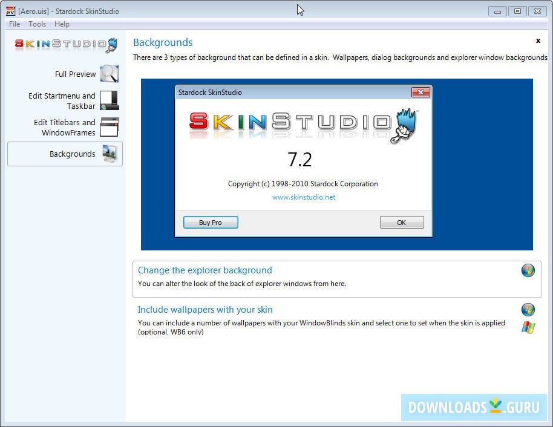Screen dimensions: 553x427
Task: Maximize the SkinStudio main window
Action: [517, 11]
